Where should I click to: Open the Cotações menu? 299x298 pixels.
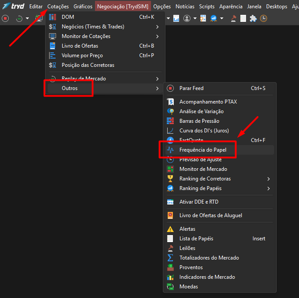click(58, 7)
